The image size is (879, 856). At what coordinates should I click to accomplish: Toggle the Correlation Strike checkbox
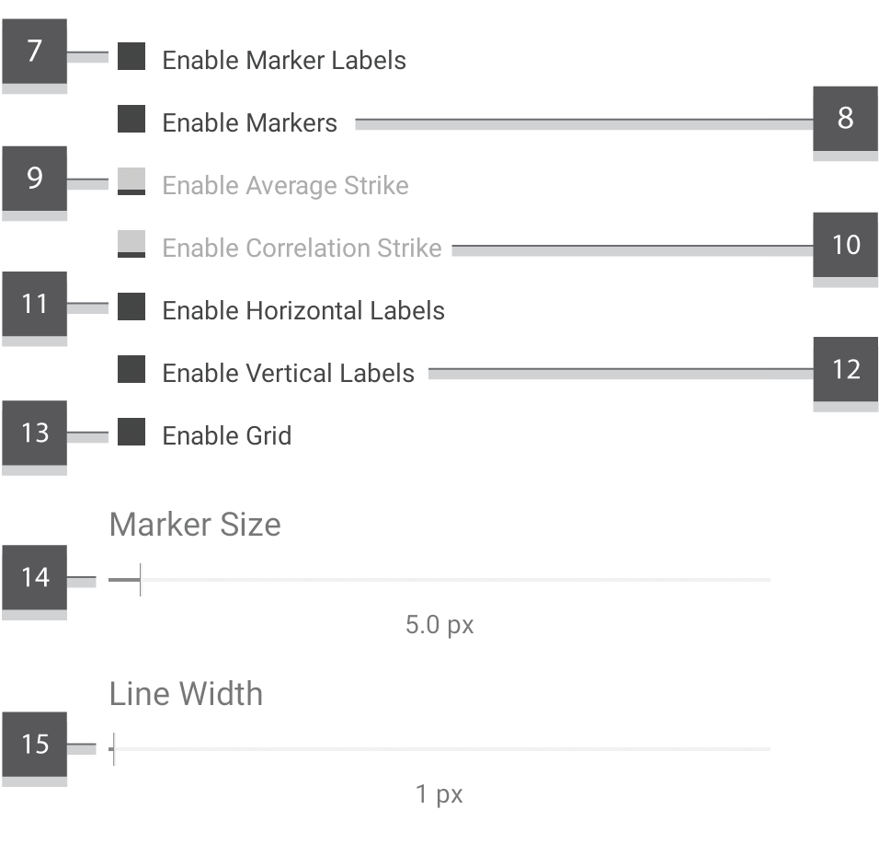(130, 248)
